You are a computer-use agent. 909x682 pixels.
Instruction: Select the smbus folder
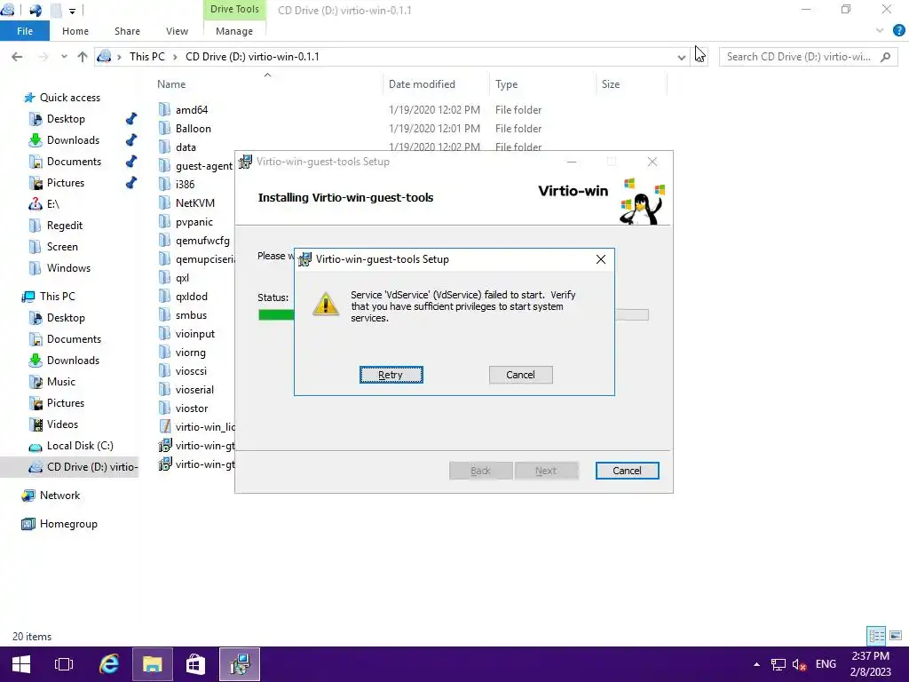pos(191,315)
